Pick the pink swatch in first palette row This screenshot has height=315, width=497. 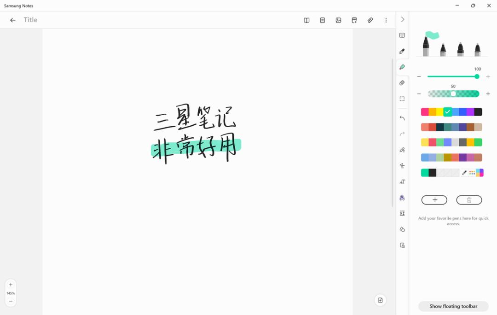(x=425, y=111)
